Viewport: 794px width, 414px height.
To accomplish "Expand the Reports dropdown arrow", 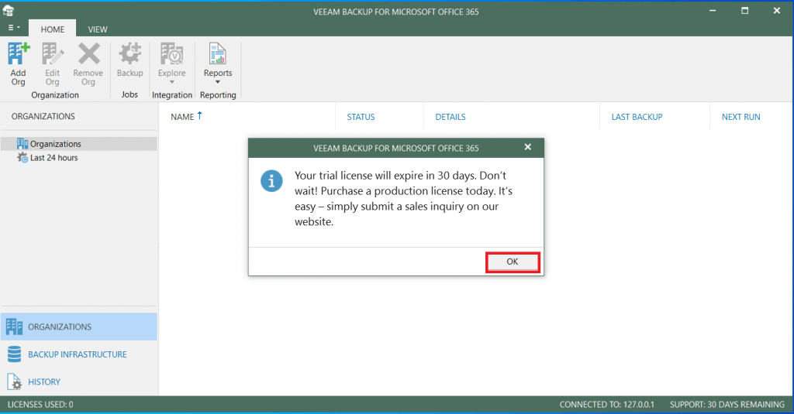I will click(218, 82).
